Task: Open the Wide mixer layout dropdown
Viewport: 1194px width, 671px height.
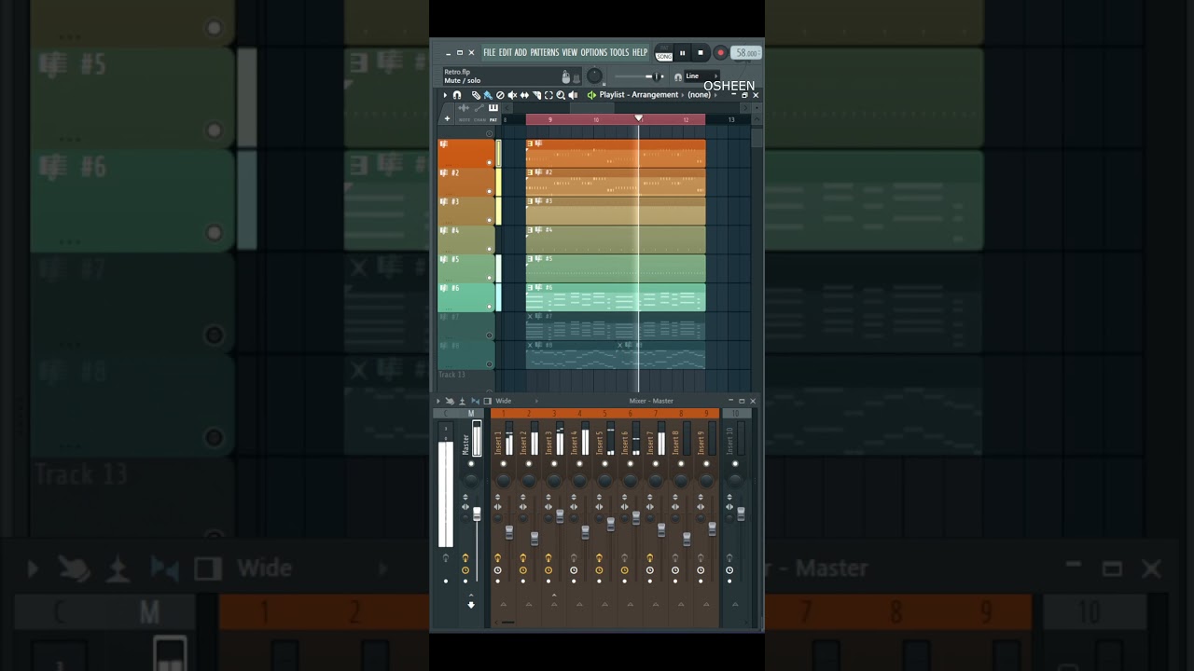Action: pyautogui.click(x=517, y=401)
